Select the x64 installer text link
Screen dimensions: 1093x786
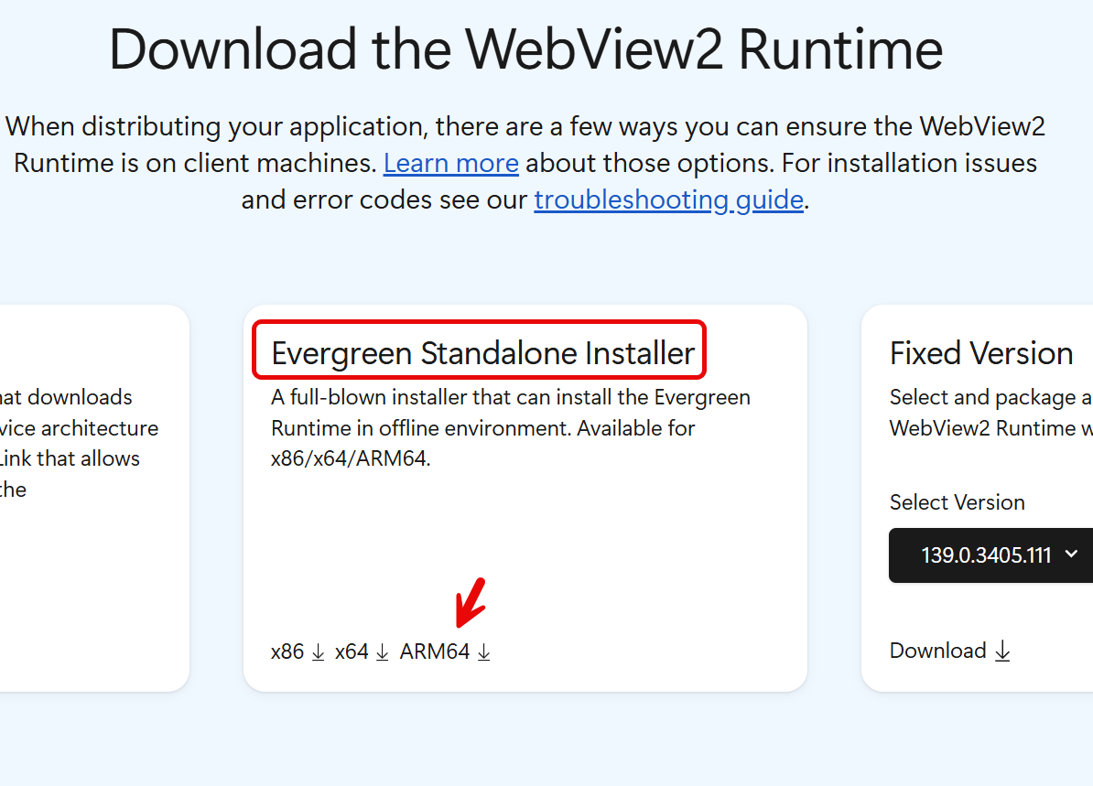(x=352, y=651)
